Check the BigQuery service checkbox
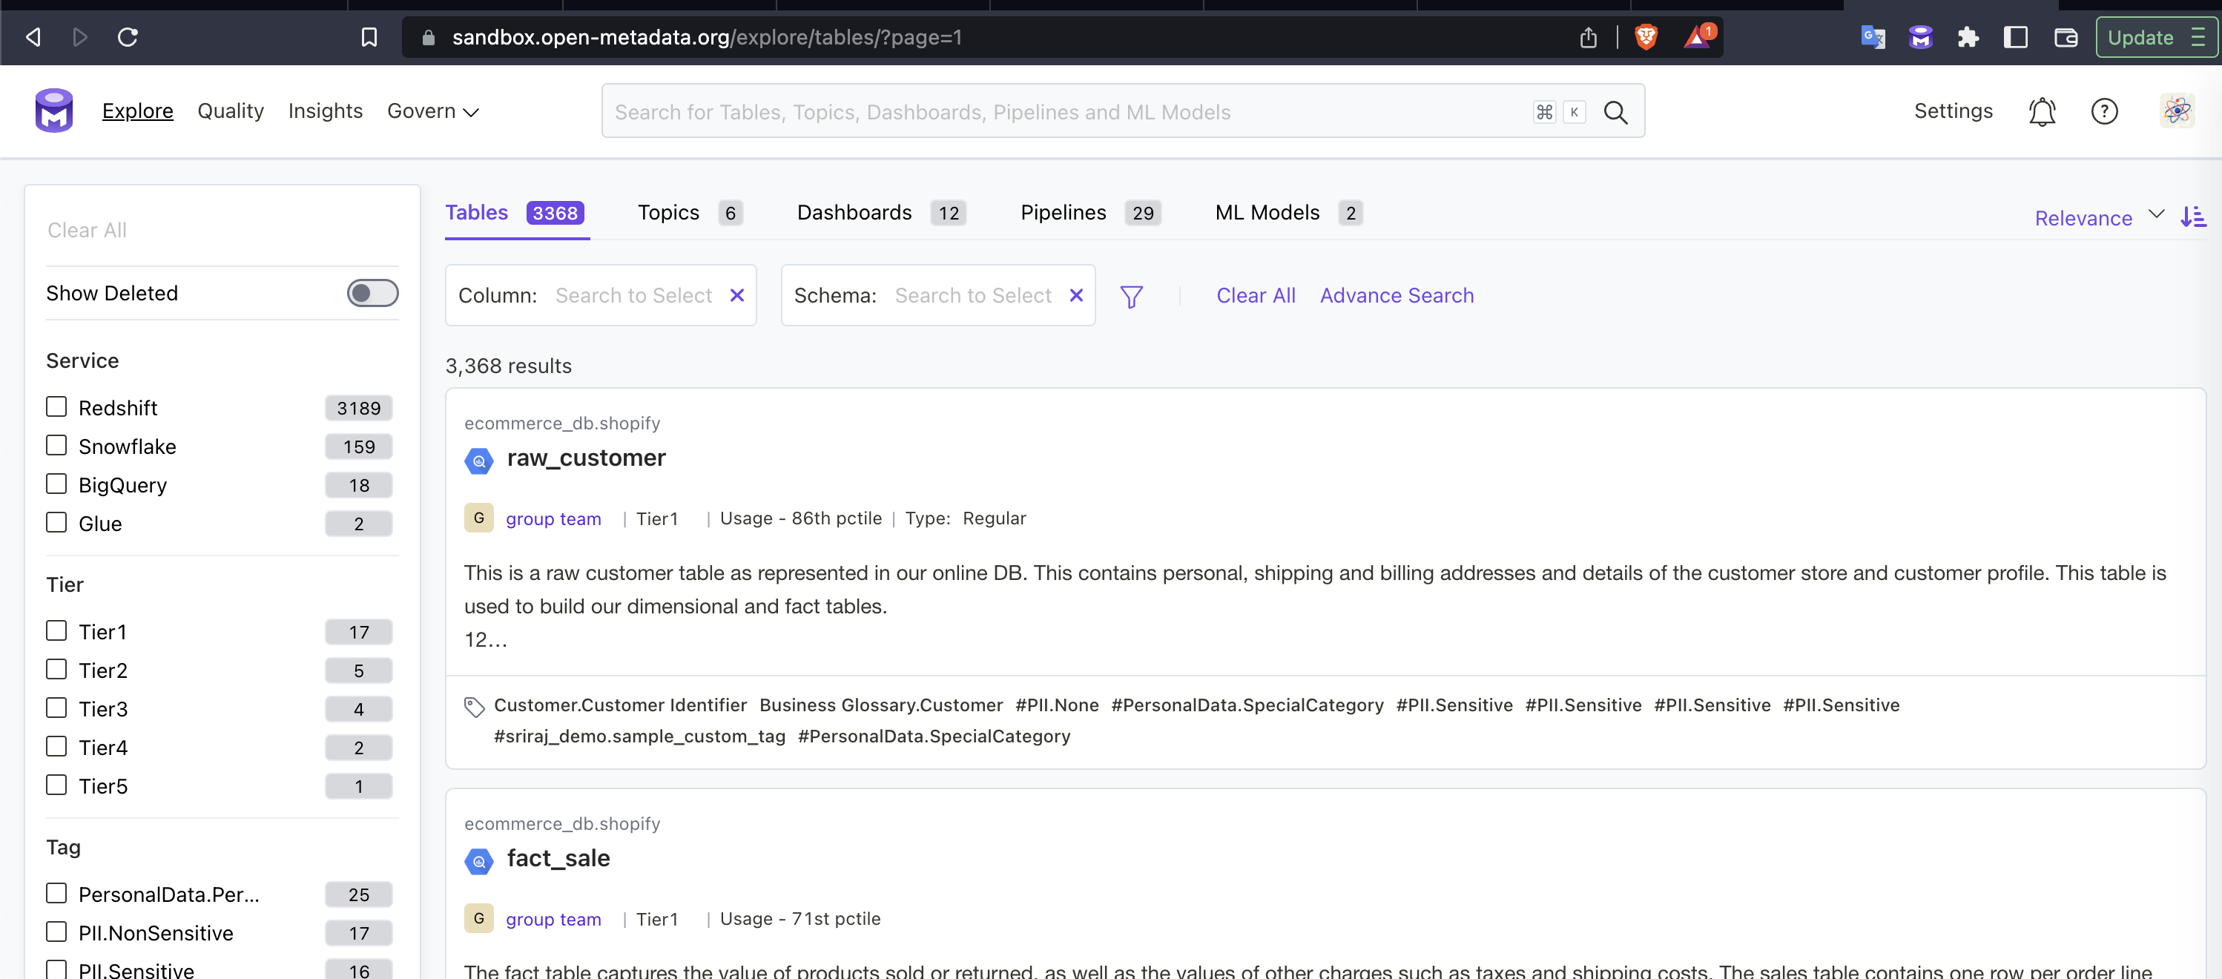Screen dimensions: 2222x979 [56, 484]
